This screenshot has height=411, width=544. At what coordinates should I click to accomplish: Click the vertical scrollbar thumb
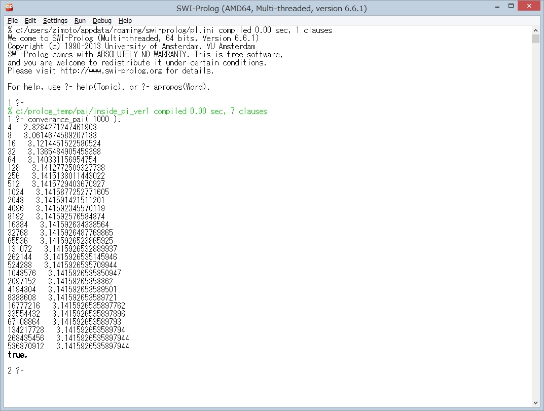point(535,39)
